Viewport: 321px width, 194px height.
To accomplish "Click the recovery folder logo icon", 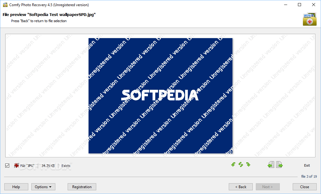I will point(310,19).
